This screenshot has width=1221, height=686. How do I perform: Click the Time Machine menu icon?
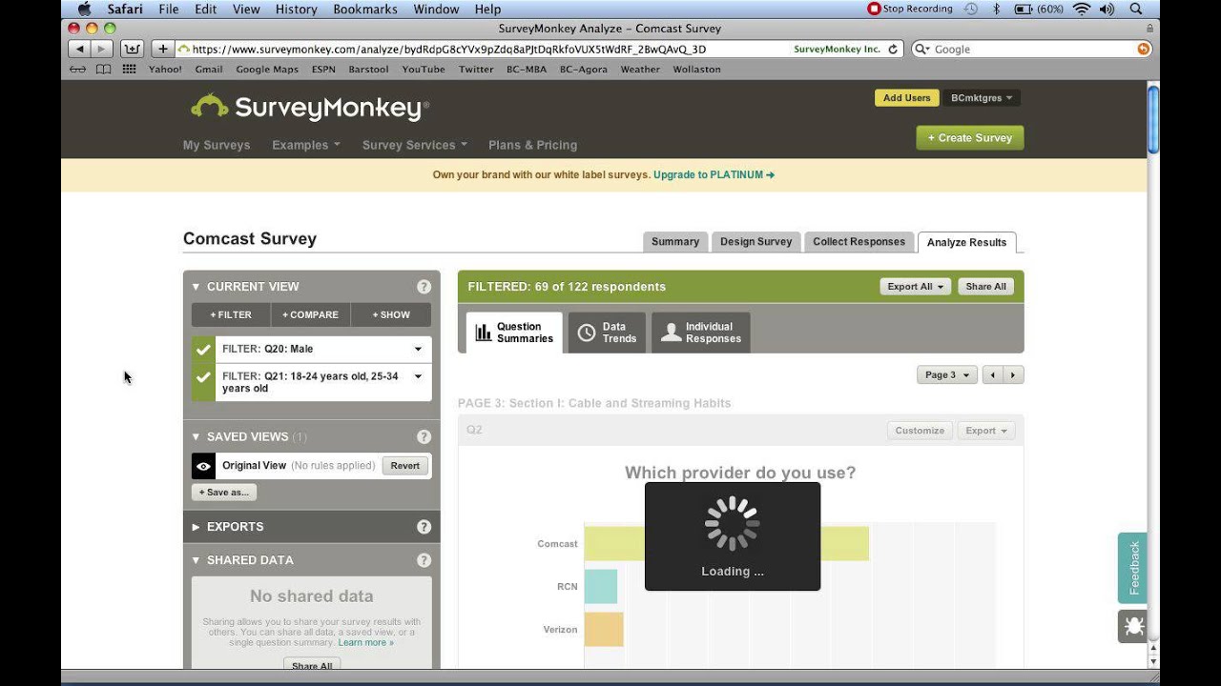pyautogui.click(x=971, y=9)
